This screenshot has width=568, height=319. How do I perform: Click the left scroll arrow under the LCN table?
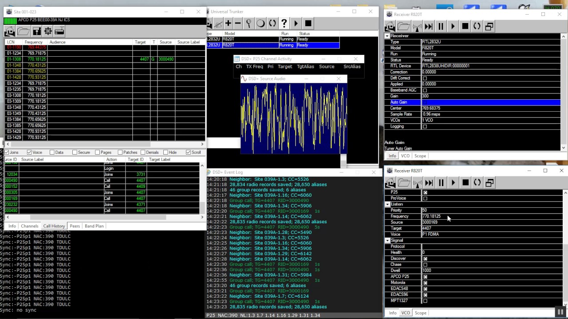coord(8,144)
